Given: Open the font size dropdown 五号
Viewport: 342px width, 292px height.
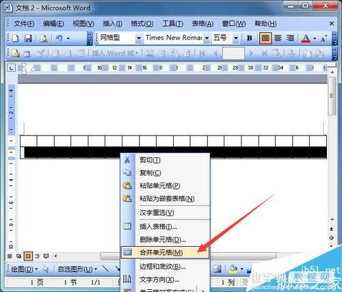Looking at the screenshot, I should click(236, 38).
